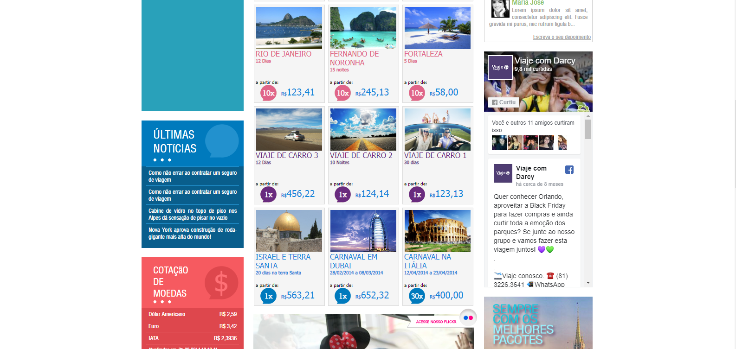Open the Fernando de Noronha beach photo
Image resolution: width=736 pixels, height=349 pixels.
coord(363,28)
